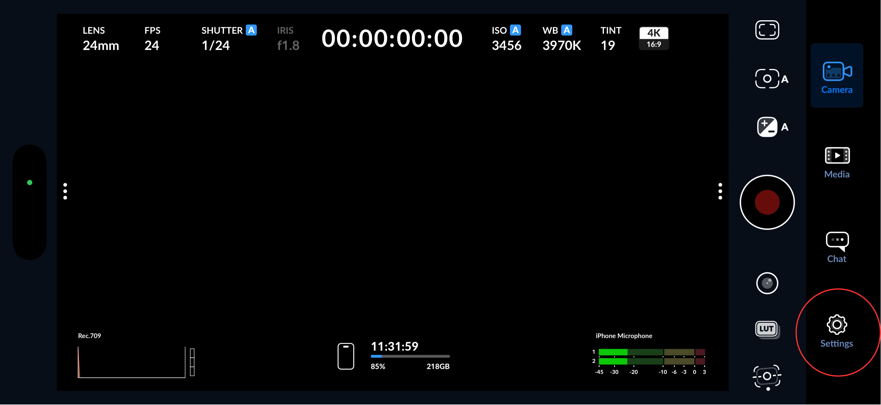
Task: Open the 4K 16:9 resolution selector
Action: tap(654, 38)
